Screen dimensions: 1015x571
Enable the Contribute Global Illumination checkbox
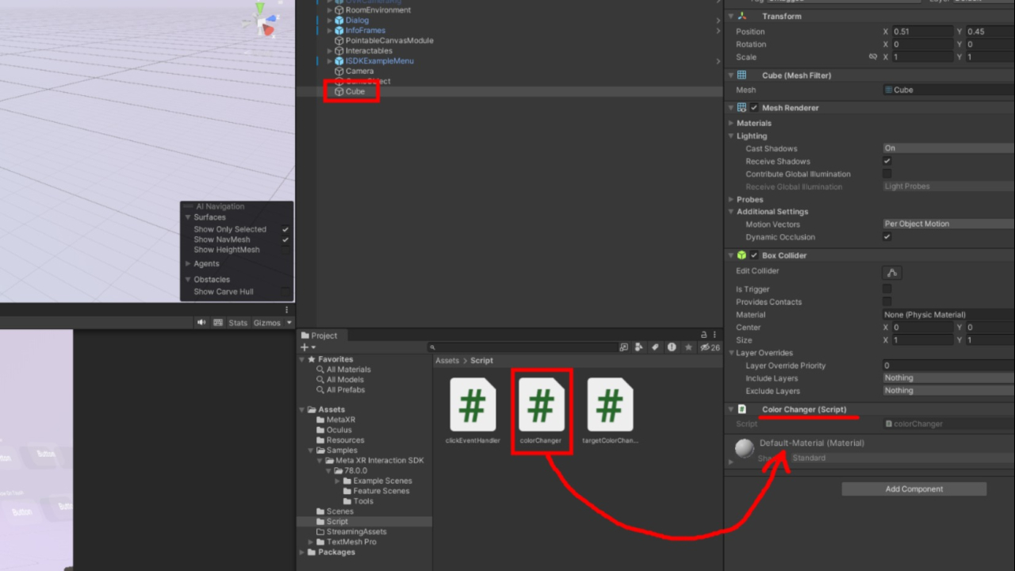(887, 174)
